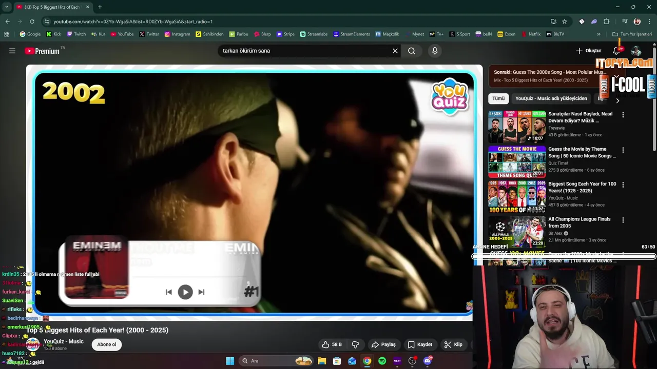Click the Paylaş share button
The width and height of the screenshot is (657, 369).
tap(383, 344)
